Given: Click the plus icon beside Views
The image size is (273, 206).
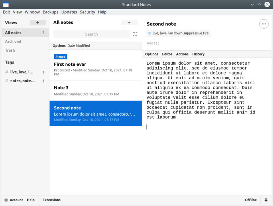Looking at the screenshot, I should point(38,23).
